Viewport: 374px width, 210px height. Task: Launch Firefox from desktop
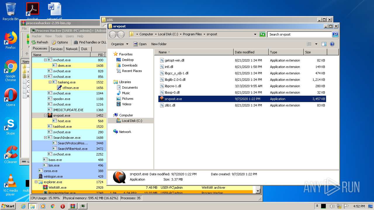pyautogui.click(x=11, y=40)
